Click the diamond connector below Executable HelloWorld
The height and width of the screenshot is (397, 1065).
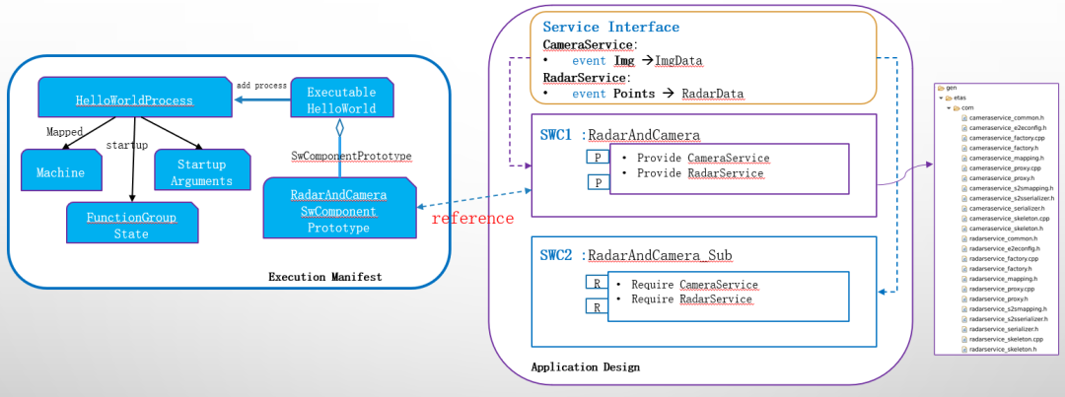(339, 127)
